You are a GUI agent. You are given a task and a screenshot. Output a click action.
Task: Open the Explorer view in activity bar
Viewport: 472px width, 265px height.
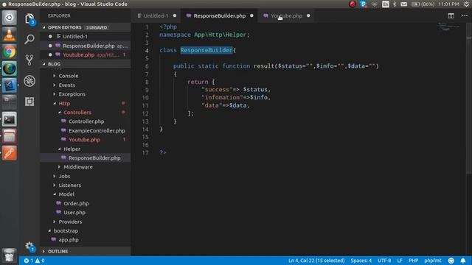[x=29, y=19]
